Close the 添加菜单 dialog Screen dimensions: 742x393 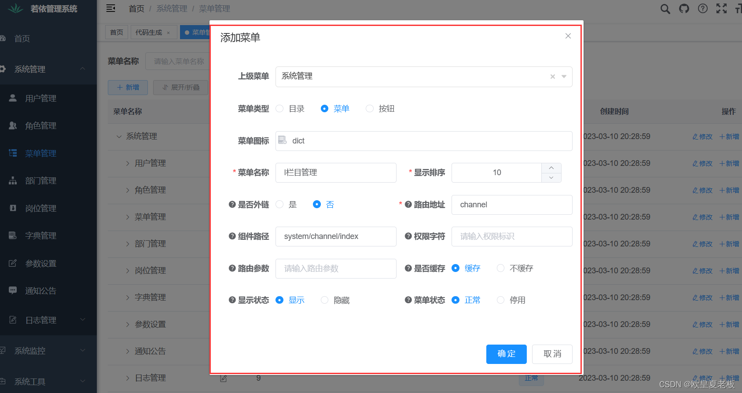click(568, 36)
